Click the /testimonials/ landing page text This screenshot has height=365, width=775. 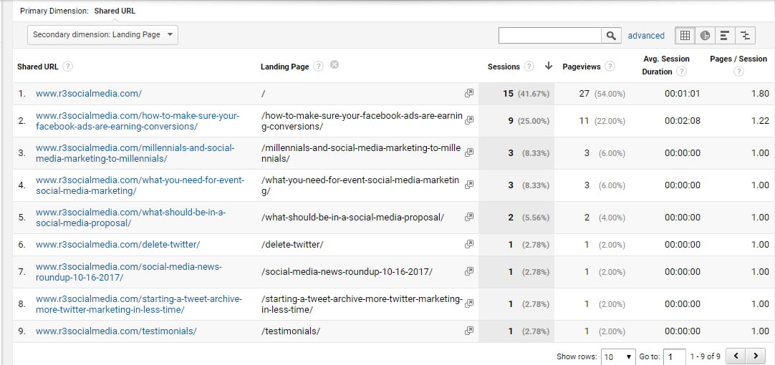pyautogui.click(x=291, y=331)
